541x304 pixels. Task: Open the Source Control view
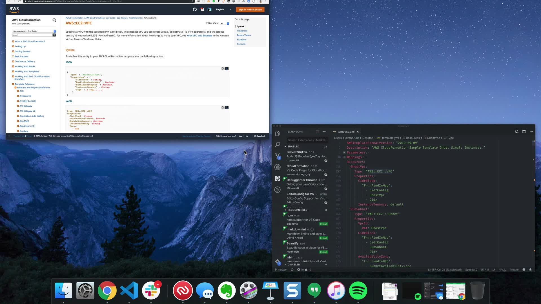point(277,155)
